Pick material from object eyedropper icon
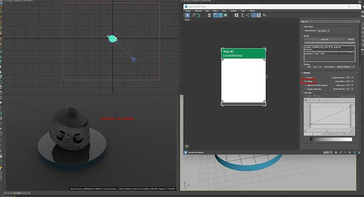Screen dimensions: 364x197 tap(193, 15)
